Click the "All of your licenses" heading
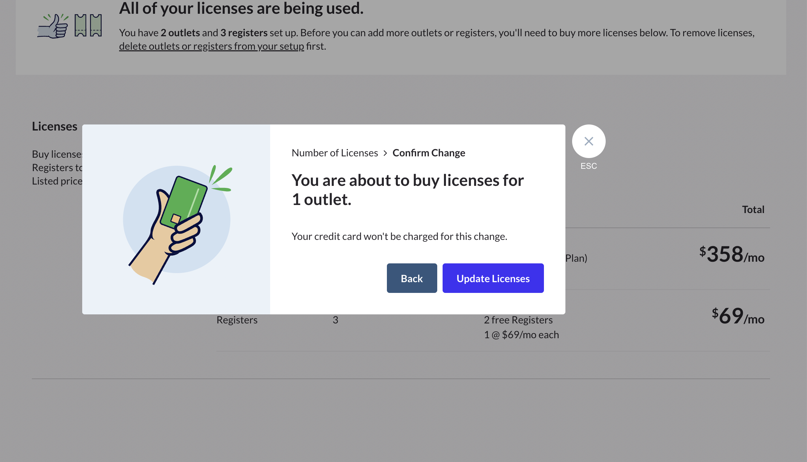The height and width of the screenshot is (462, 807). [x=241, y=8]
